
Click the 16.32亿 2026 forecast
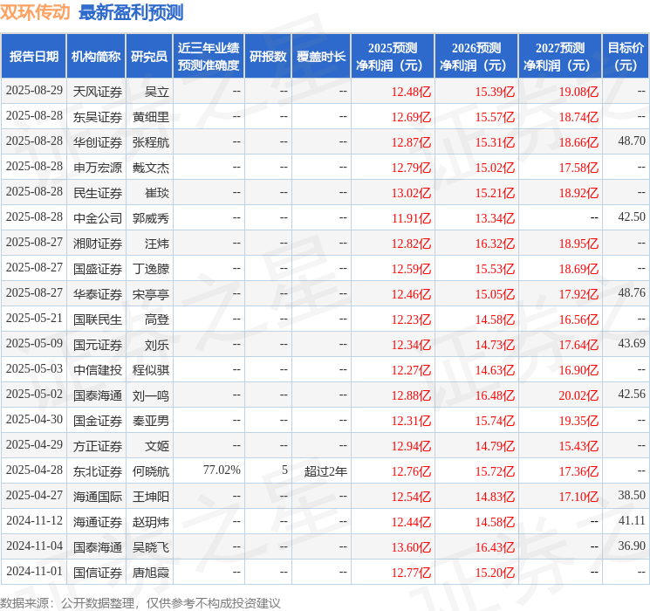coord(495,244)
